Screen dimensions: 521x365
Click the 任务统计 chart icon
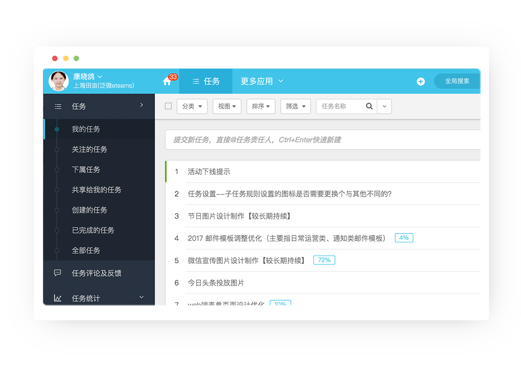pyautogui.click(x=58, y=298)
